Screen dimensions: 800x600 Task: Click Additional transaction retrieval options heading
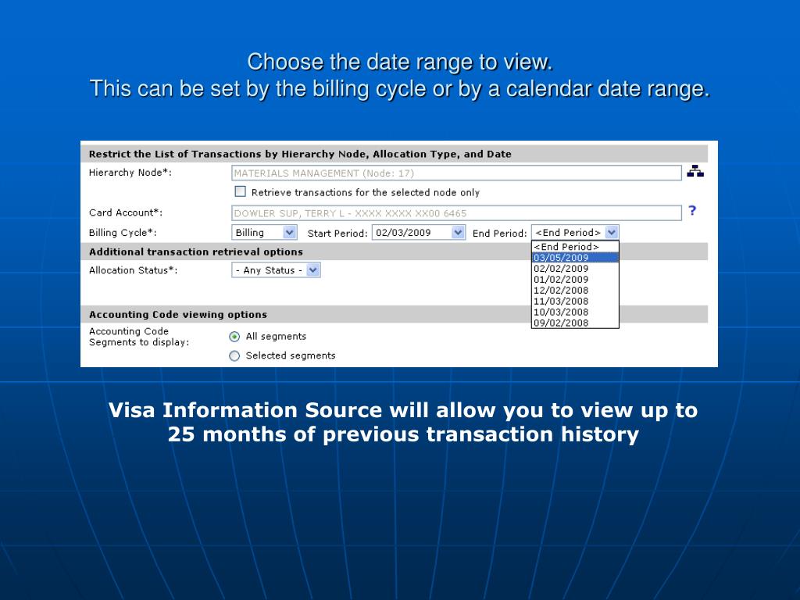tap(196, 252)
